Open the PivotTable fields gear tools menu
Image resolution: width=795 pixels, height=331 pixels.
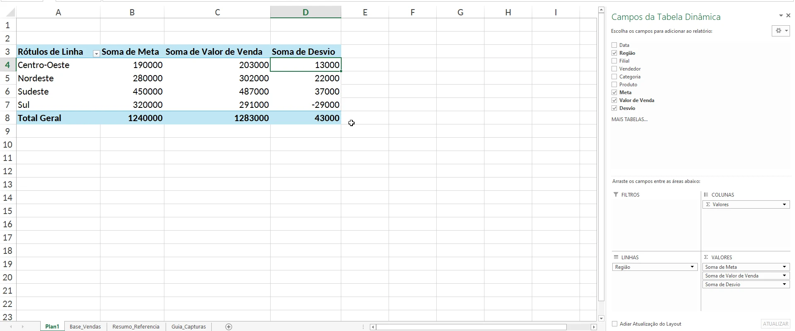point(780,31)
